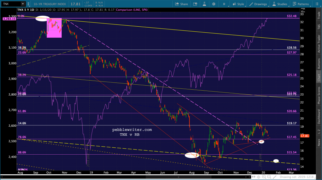Click the bubble window icon beside Share

pos(195,4)
